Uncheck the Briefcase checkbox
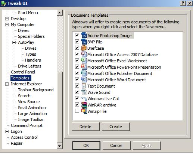The image size is (193, 154). [x=77, y=48]
